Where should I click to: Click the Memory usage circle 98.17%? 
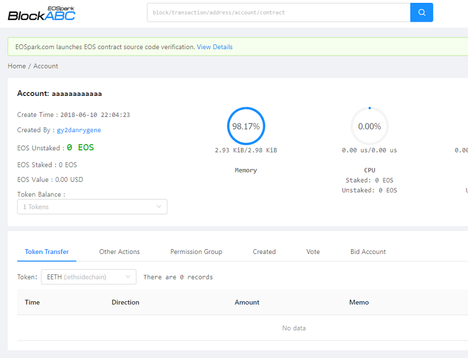[246, 126]
